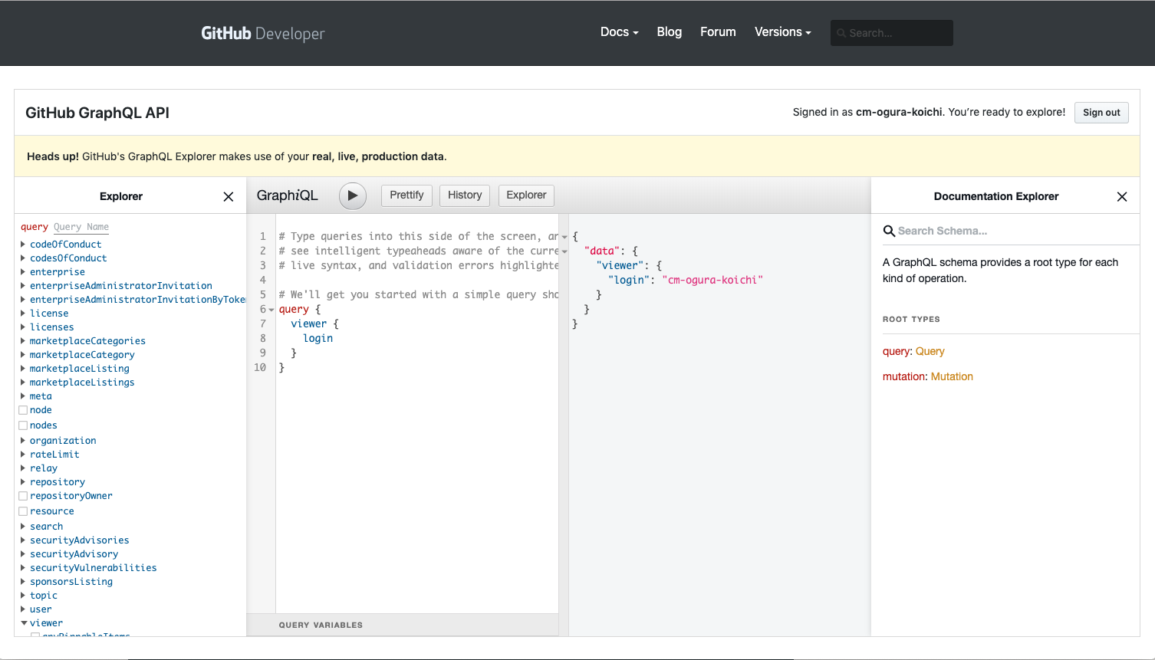
Task: Execute the GraphQL query with the play button
Action: (352, 195)
